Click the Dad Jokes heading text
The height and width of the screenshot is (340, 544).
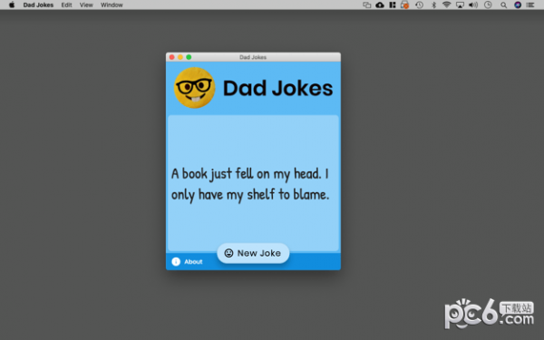(x=278, y=88)
